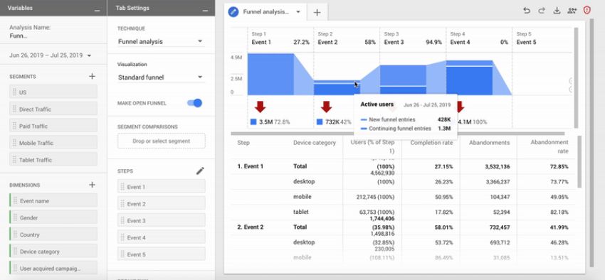Click the Step 4 Event 4 funnel bar

click(x=470, y=77)
